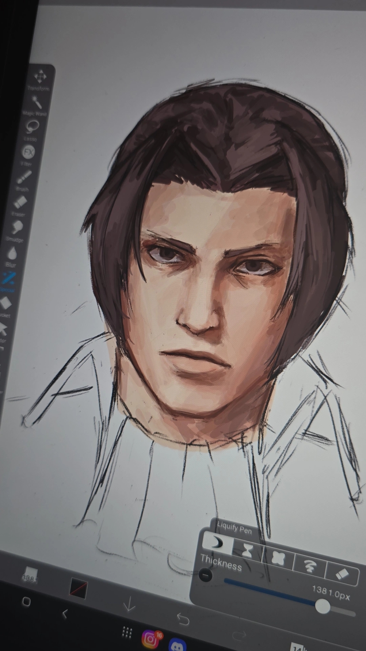Tap the undo arrow button

183,619
